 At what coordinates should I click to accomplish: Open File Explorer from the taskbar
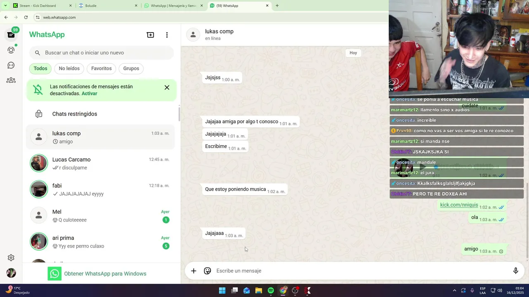[x=259, y=290]
